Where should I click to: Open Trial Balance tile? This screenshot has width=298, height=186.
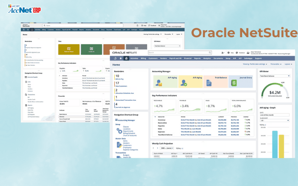click(x=216, y=81)
